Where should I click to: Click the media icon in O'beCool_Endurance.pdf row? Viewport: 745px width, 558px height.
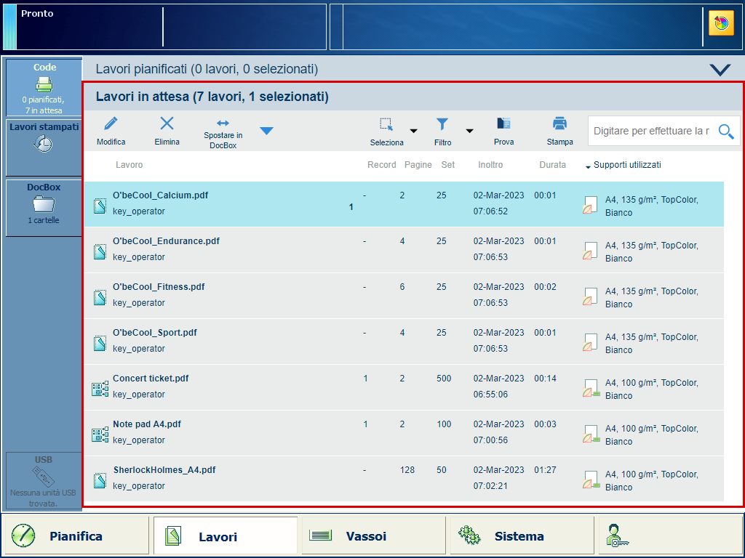tap(590, 251)
